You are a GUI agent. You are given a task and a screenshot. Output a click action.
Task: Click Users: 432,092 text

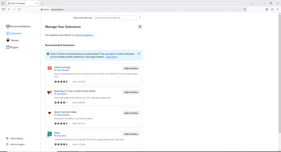(x=79, y=82)
